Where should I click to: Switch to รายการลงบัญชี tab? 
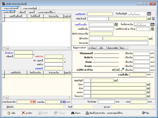click(x=30, y=8)
